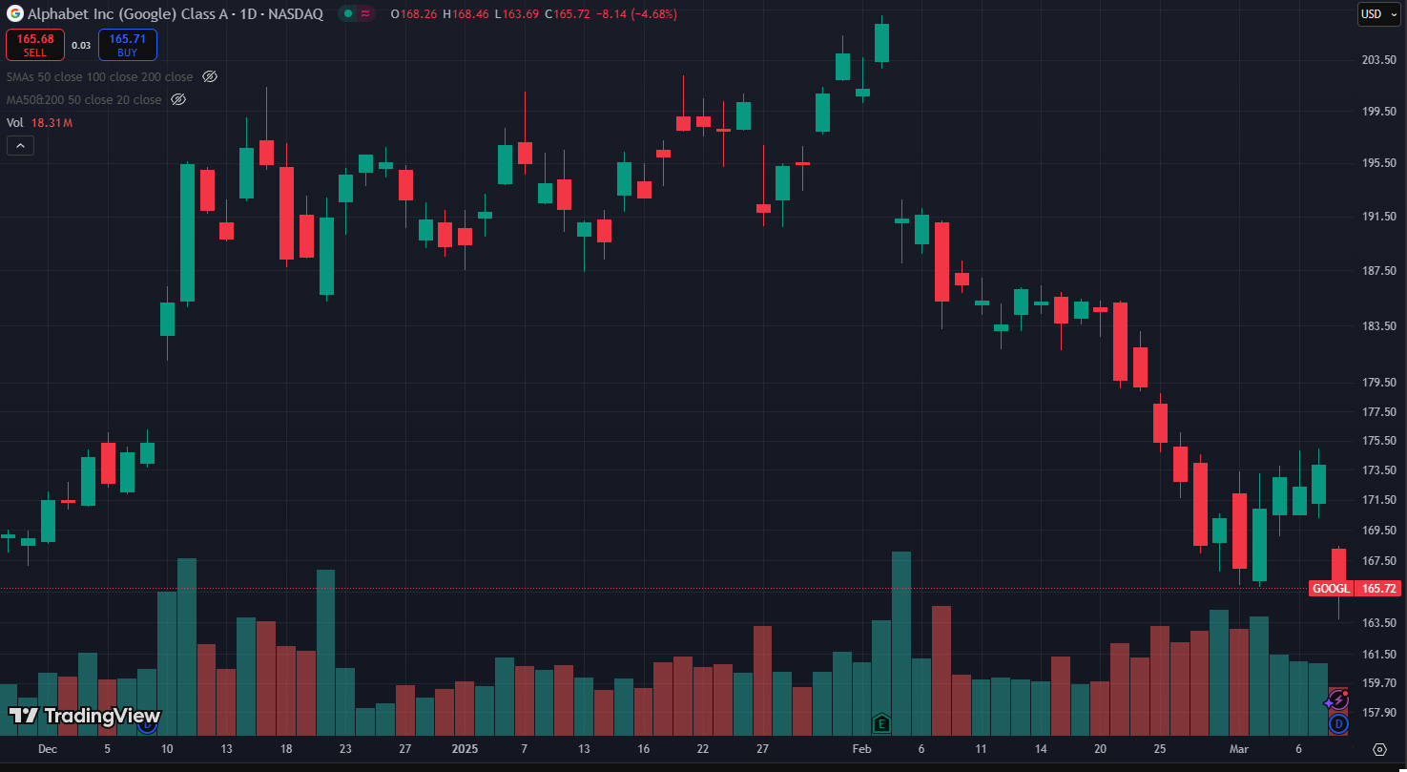Click the Mar label on the time axis
1407x772 pixels.
click(1239, 749)
